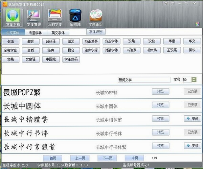Install the 长城中行书体繁 font
The image size is (203, 169).
pos(193,146)
